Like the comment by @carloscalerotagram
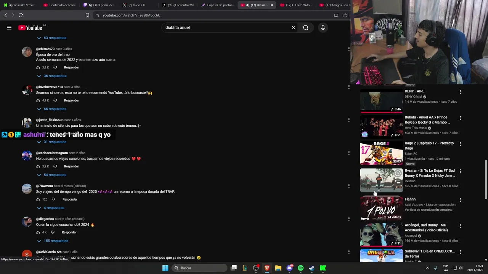This screenshot has height=274, width=488. point(38,166)
